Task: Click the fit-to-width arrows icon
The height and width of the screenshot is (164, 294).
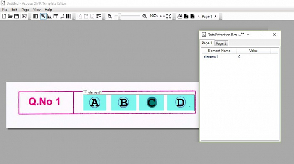Action: coord(163,16)
